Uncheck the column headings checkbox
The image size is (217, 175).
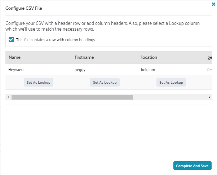point(12,40)
